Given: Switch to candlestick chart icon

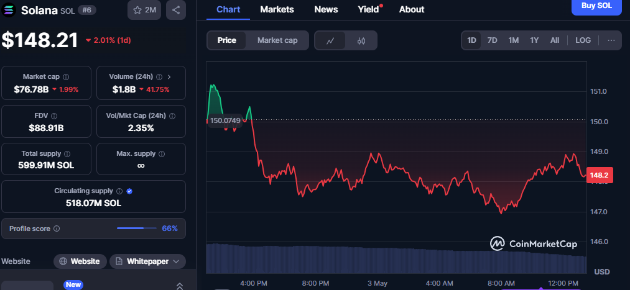Looking at the screenshot, I should click(x=361, y=40).
